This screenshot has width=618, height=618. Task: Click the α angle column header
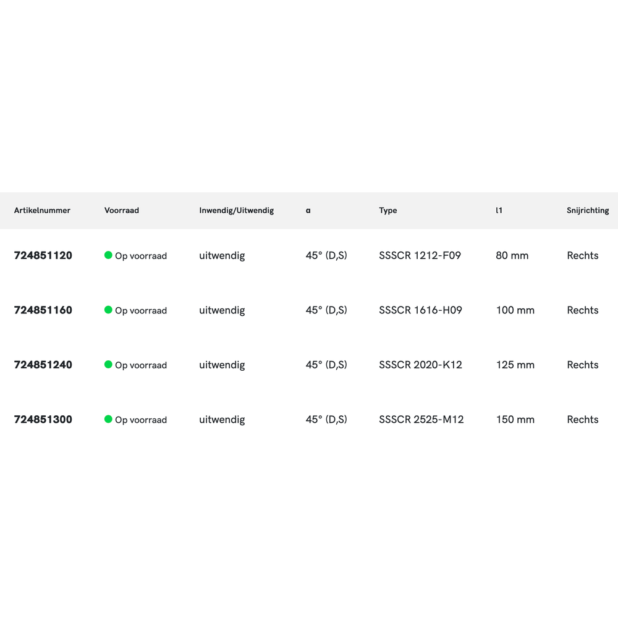[308, 211]
